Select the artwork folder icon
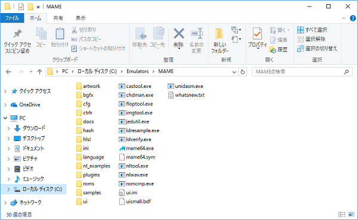Image resolution: width=358 pixels, height=220 pixels. pos(79,86)
